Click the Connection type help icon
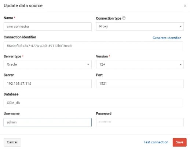190x150 pixels. click(x=124, y=18)
